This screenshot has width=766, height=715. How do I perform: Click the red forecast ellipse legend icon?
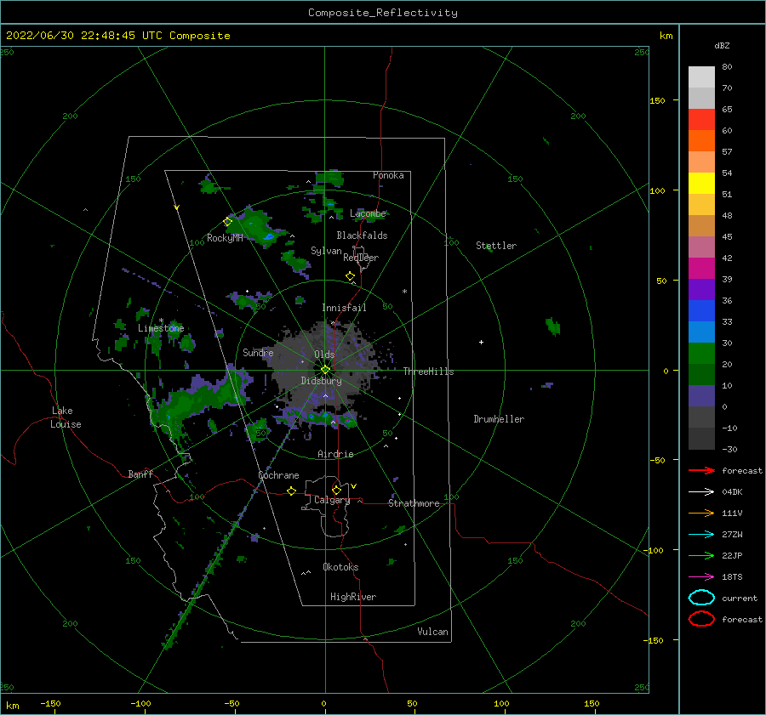[x=701, y=619]
